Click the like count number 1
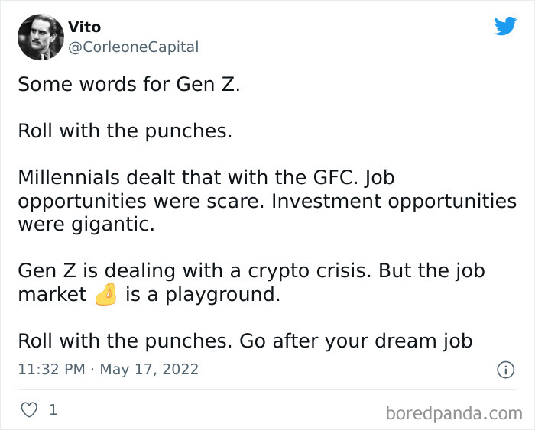The width and height of the screenshot is (535, 430). click(x=53, y=410)
